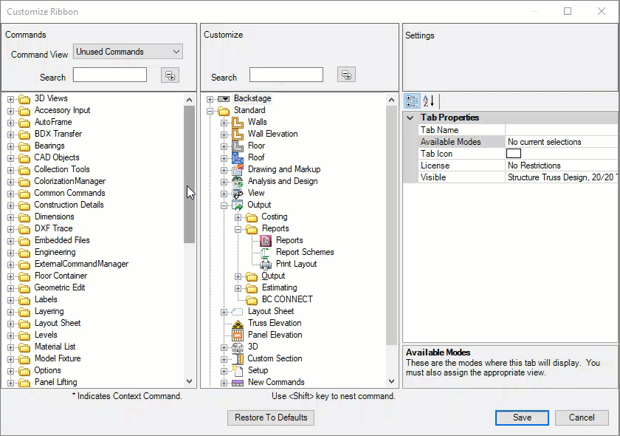
Task: Select the Visible property row
Action: point(518,177)
